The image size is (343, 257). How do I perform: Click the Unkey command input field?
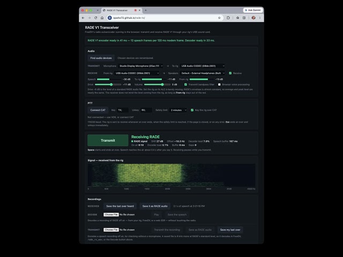[x=146, y=110]
